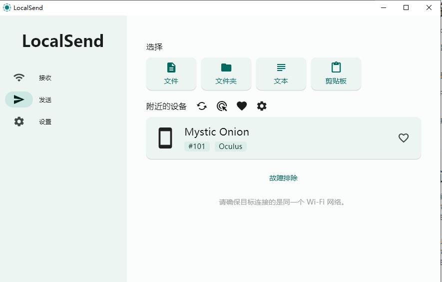The height and width of the screenshot is (282, 442).
Task: Click the phone device icon on Mystic Onion
Action: (165, 138)
